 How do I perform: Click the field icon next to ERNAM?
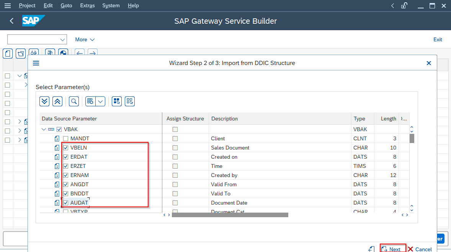point(57,175)
